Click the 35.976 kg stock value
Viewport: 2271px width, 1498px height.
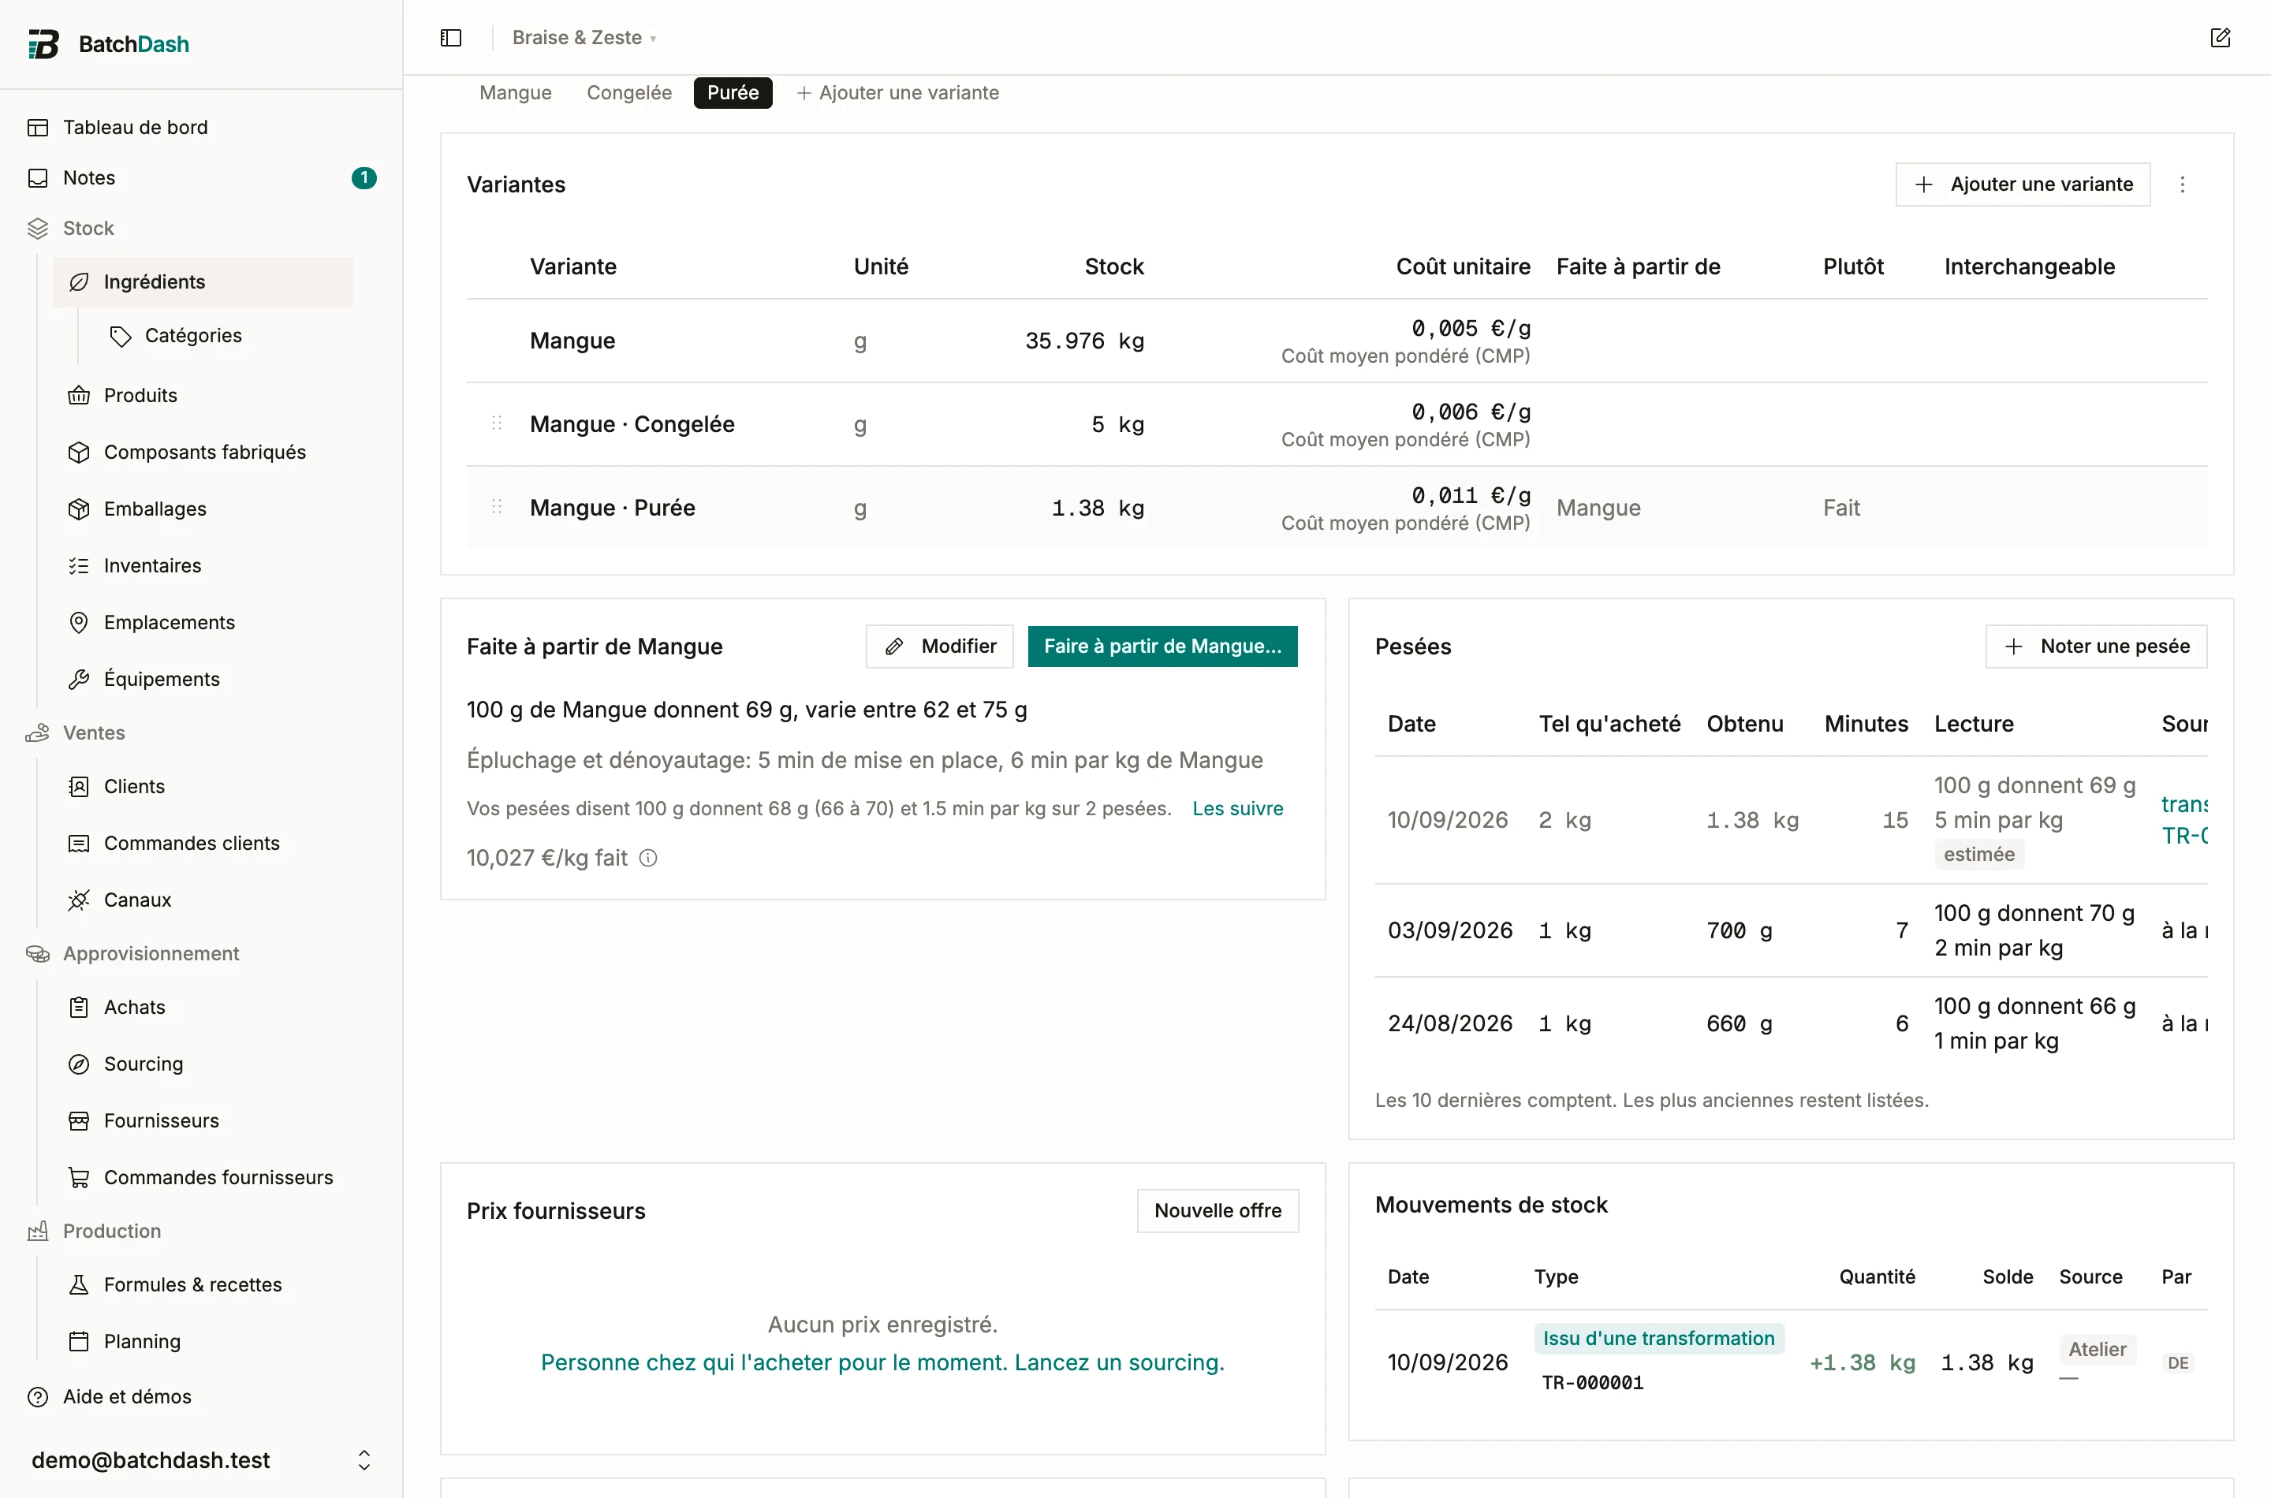[x=1084, y=341]
